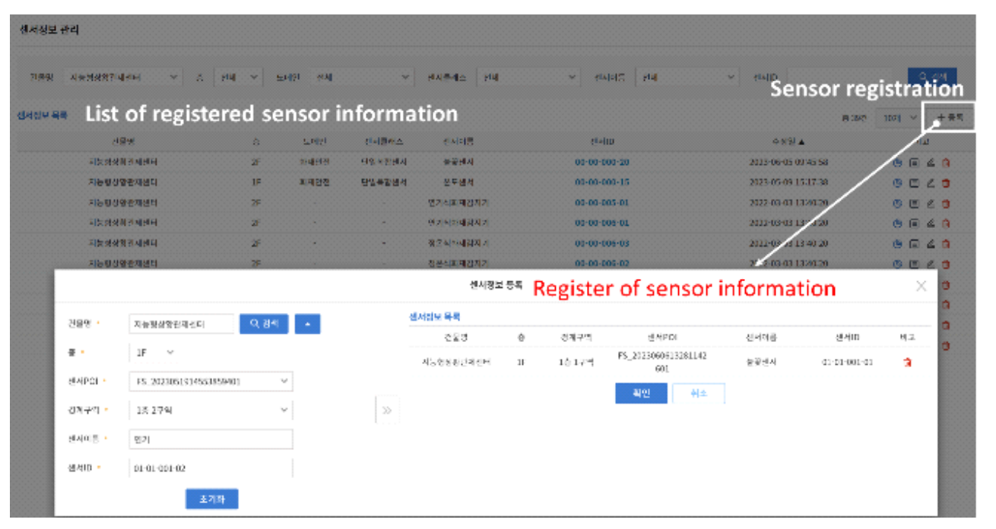Open the detail list icon for sensor 00-00-006-01
The image size is (996, 529).
[914, 223]
